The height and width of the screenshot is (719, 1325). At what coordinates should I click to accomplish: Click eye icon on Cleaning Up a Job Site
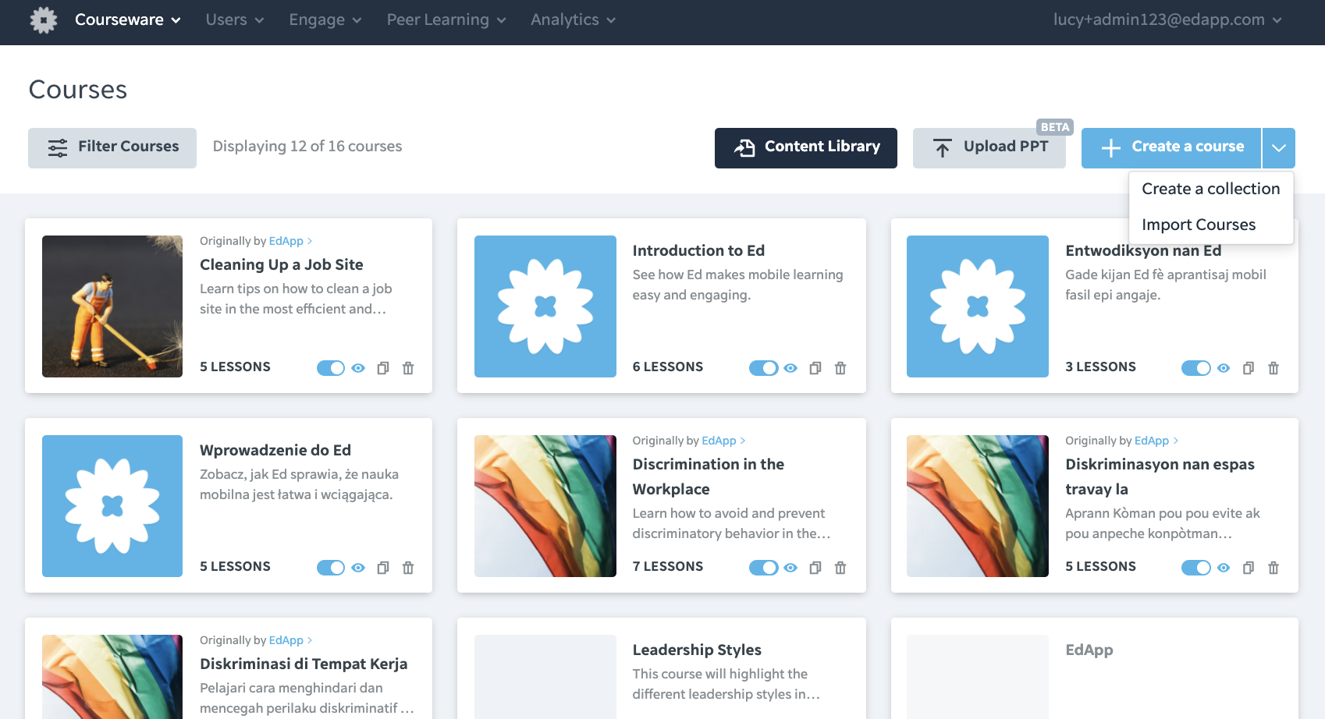click(x=358, y=368)
